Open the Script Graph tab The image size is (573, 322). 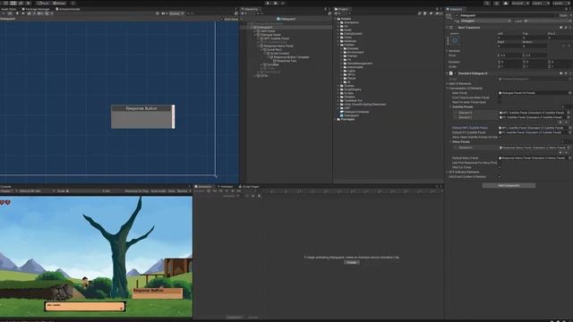249,187
